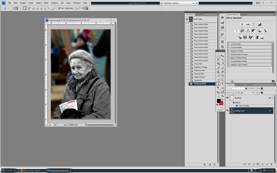Viewport: 277px width, 173px height.
Task: Add a Brightness/Contrast adjustment
Action: [242, 24]
